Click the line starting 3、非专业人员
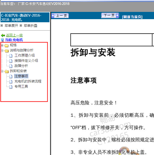Screen dimensions: 154x155 109,152
